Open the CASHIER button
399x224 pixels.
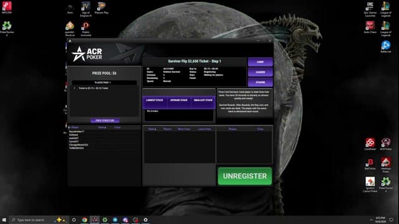pyautogui.click(x=260, y=72)
